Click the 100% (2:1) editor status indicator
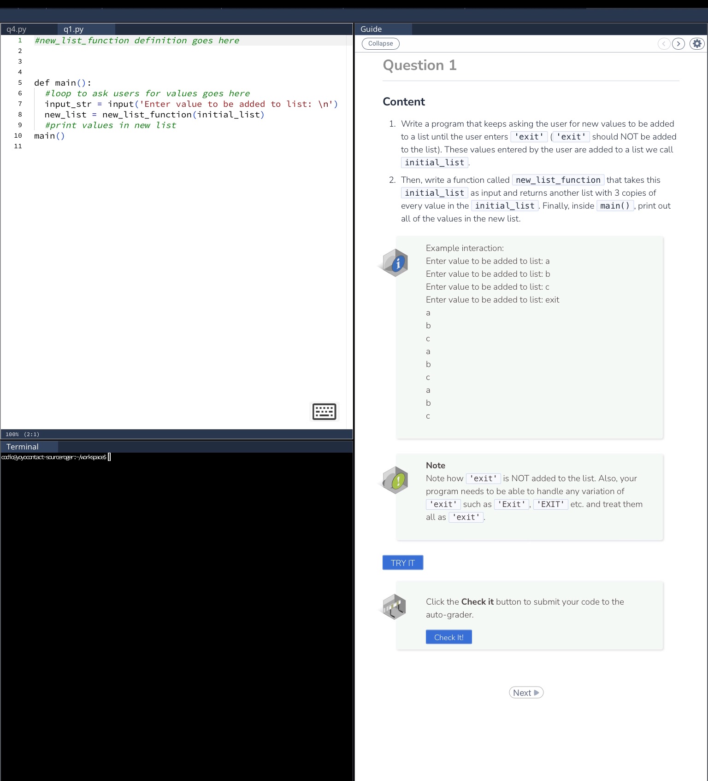The height and width of the screenshot is (781, 708). [23, 434]
